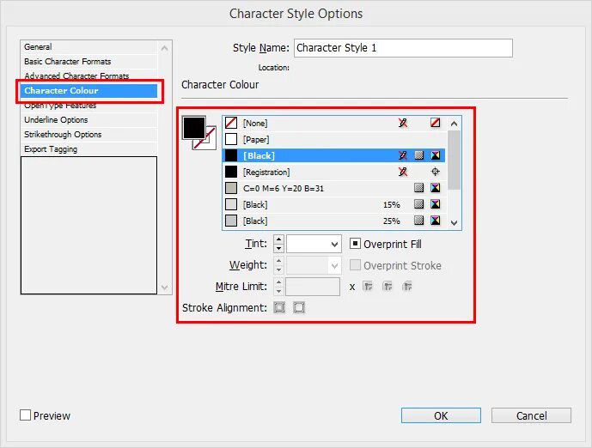Click the CMYK icon in the selected [Black] row
The height and width of the screenshot is (448, 592).
[436, 155]
